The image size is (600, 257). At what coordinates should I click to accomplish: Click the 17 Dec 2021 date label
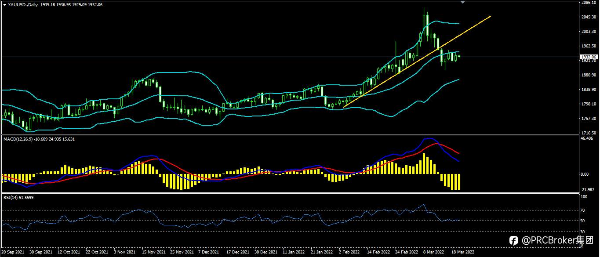(x=237, y=253)
